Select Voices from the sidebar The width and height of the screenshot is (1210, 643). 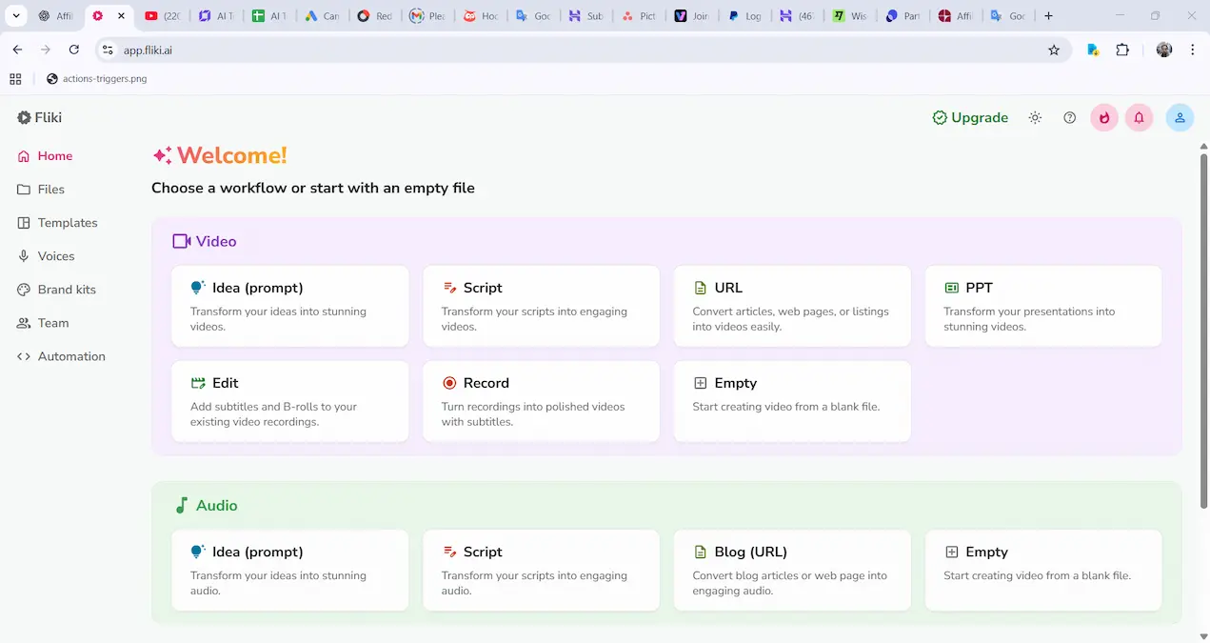(55, 256)
